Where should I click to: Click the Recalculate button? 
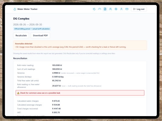pyautogui.click(x=21, y=35)
